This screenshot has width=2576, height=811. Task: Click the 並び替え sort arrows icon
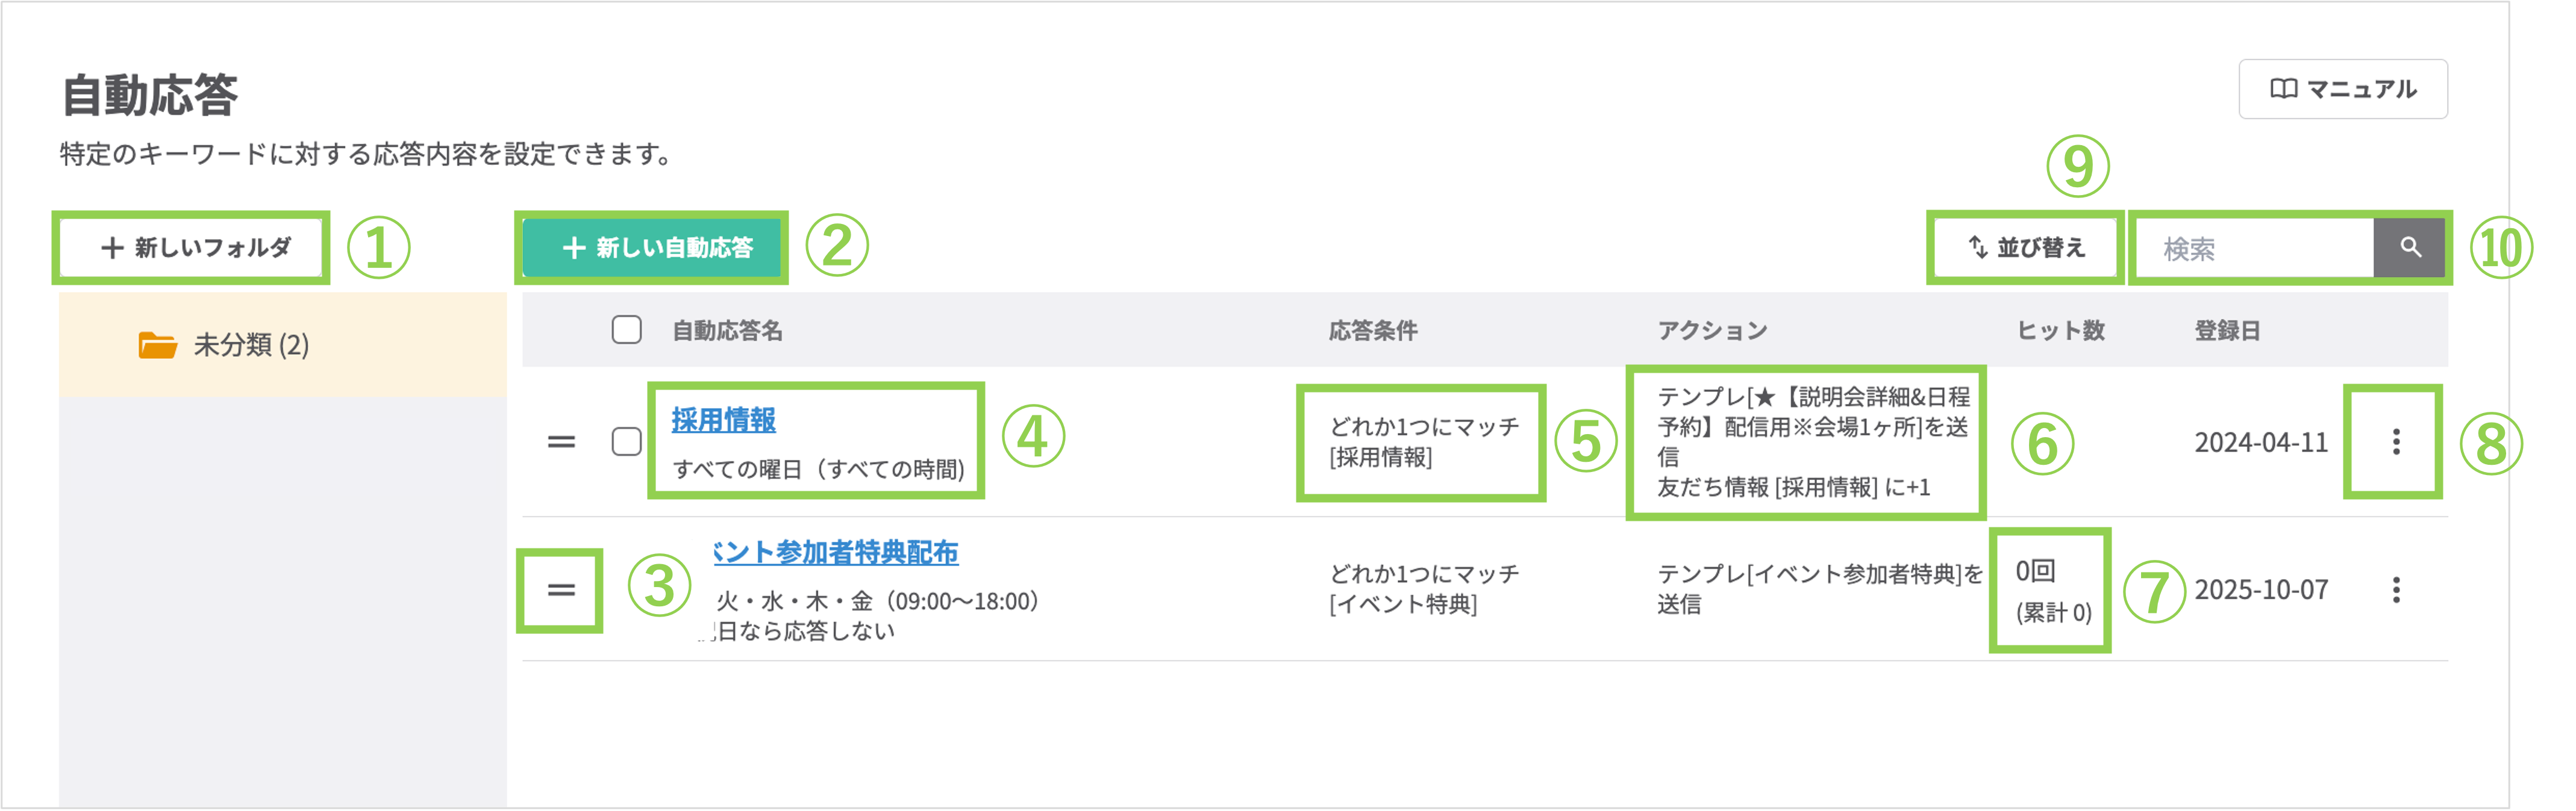click(1977, 247)
